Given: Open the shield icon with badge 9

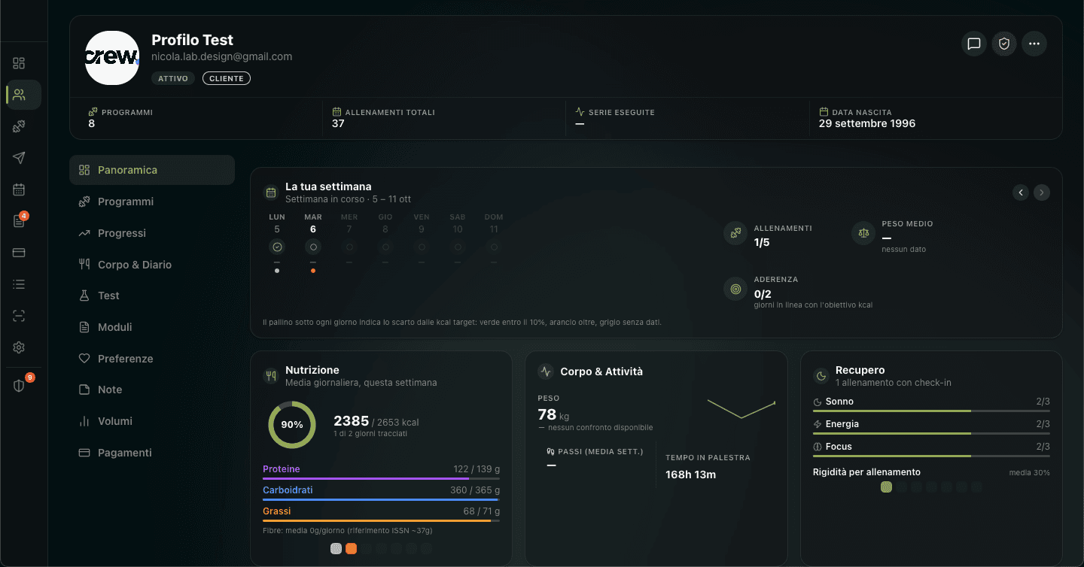Looking at the screenshot, I should pyautogui.click(x=19, y=386).
